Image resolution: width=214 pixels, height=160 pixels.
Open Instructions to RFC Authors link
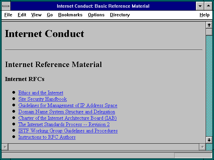(47, 137)
